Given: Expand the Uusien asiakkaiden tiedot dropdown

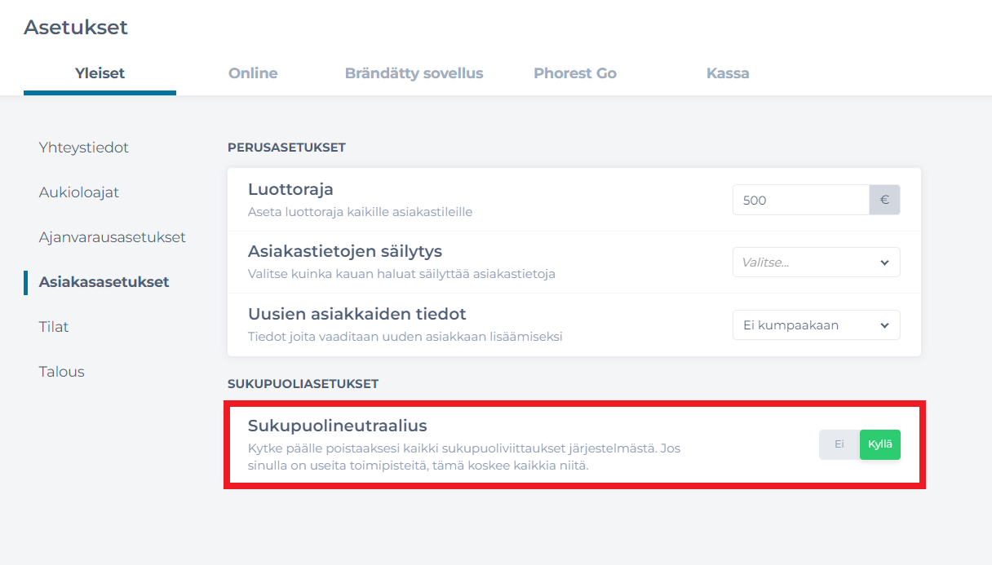Looking at the screenshot, I should click(816, 324).
